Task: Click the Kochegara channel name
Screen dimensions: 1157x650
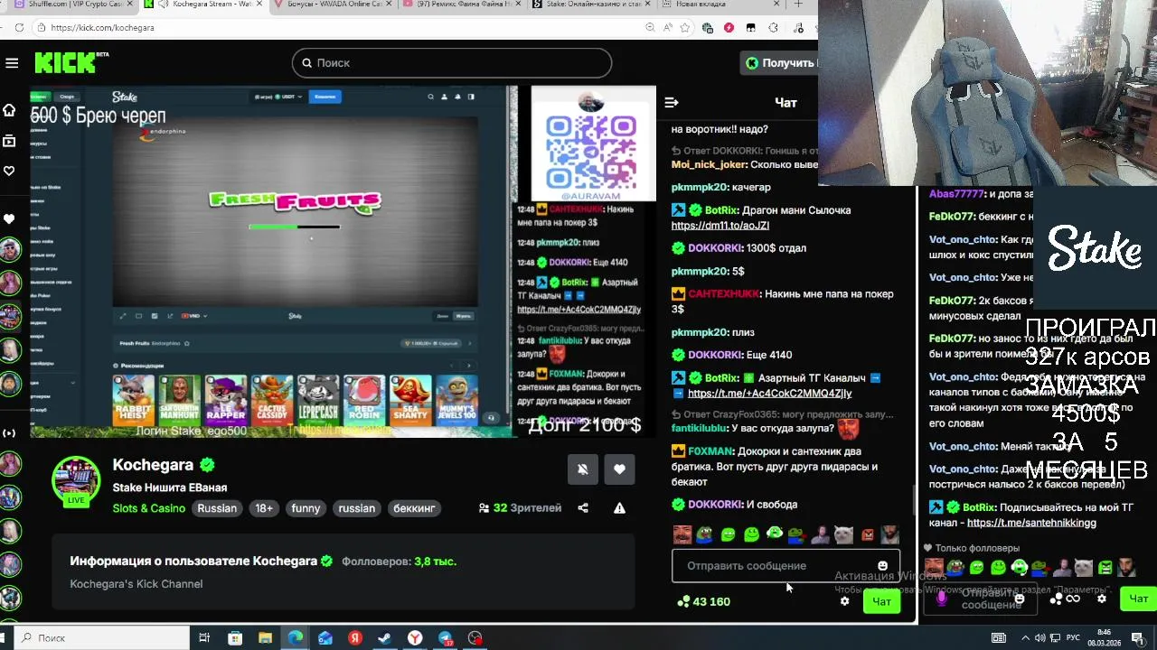Action: click(153, 465)
